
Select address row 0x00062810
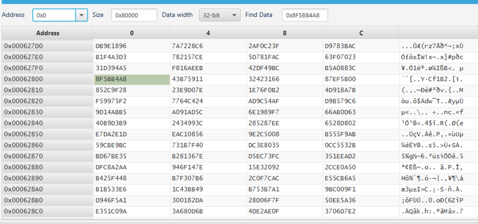pos(48,90)
